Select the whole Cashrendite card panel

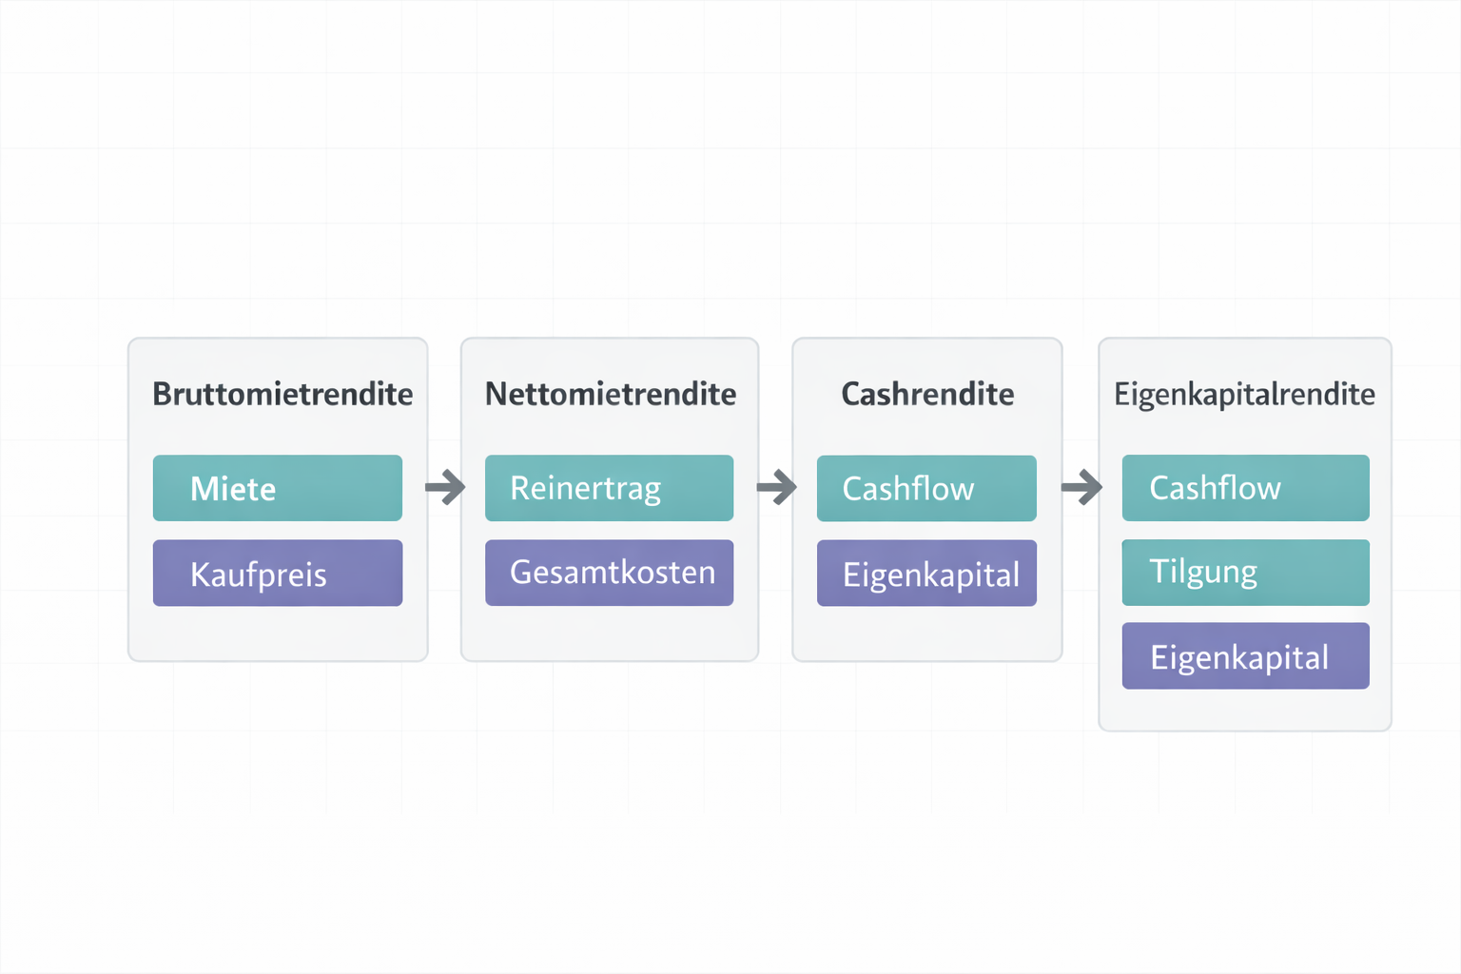(x=926, y=632)
